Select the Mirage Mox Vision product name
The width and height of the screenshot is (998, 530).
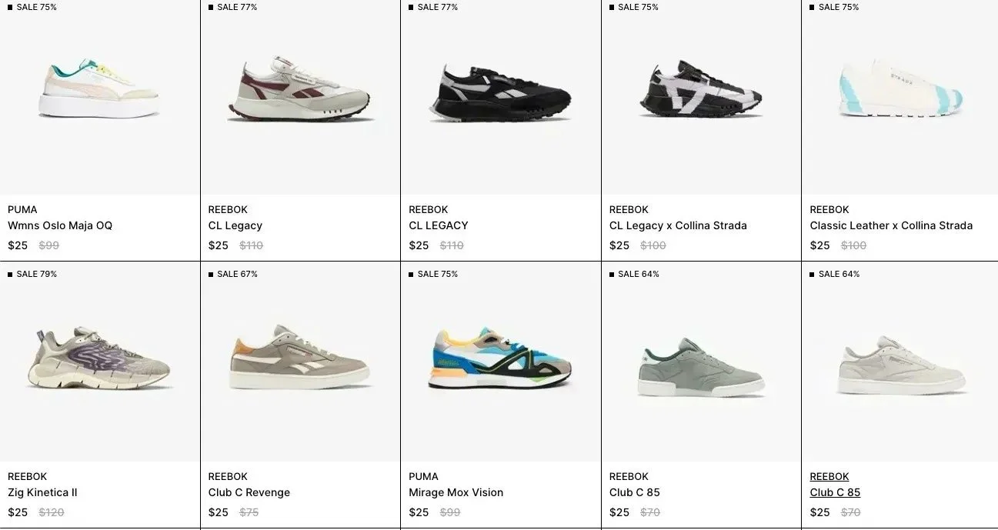(456, 492)
